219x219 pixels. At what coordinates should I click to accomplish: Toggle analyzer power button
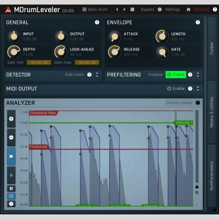[12, 196]
